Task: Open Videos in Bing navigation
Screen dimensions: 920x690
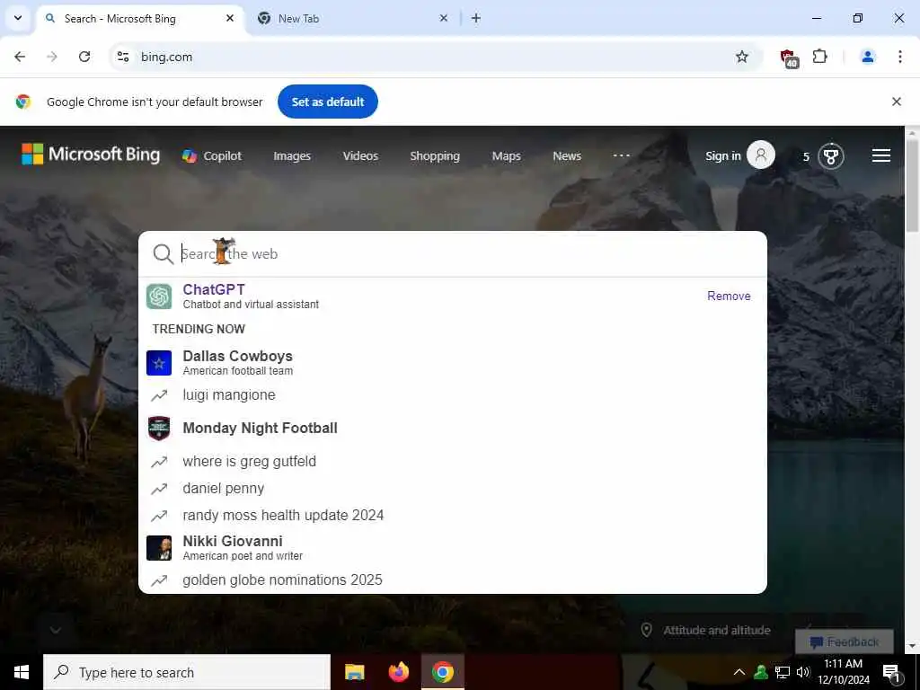Action: pos(360,156)
